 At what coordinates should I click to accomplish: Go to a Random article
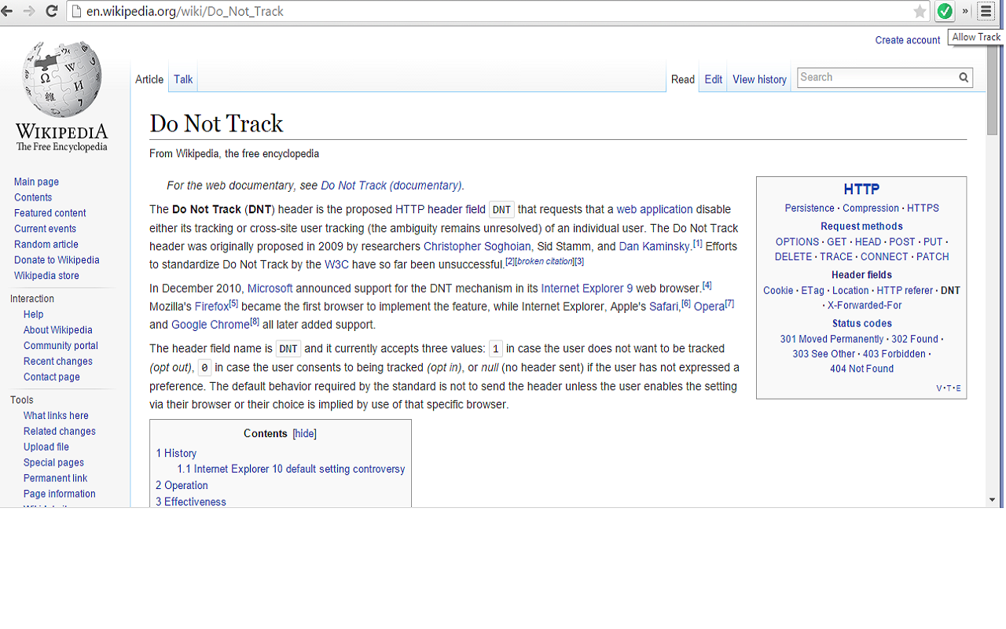(46, 245)
